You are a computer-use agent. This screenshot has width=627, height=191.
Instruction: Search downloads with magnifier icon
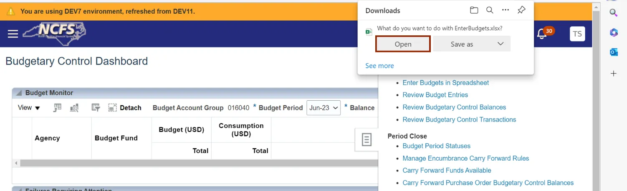490,10
